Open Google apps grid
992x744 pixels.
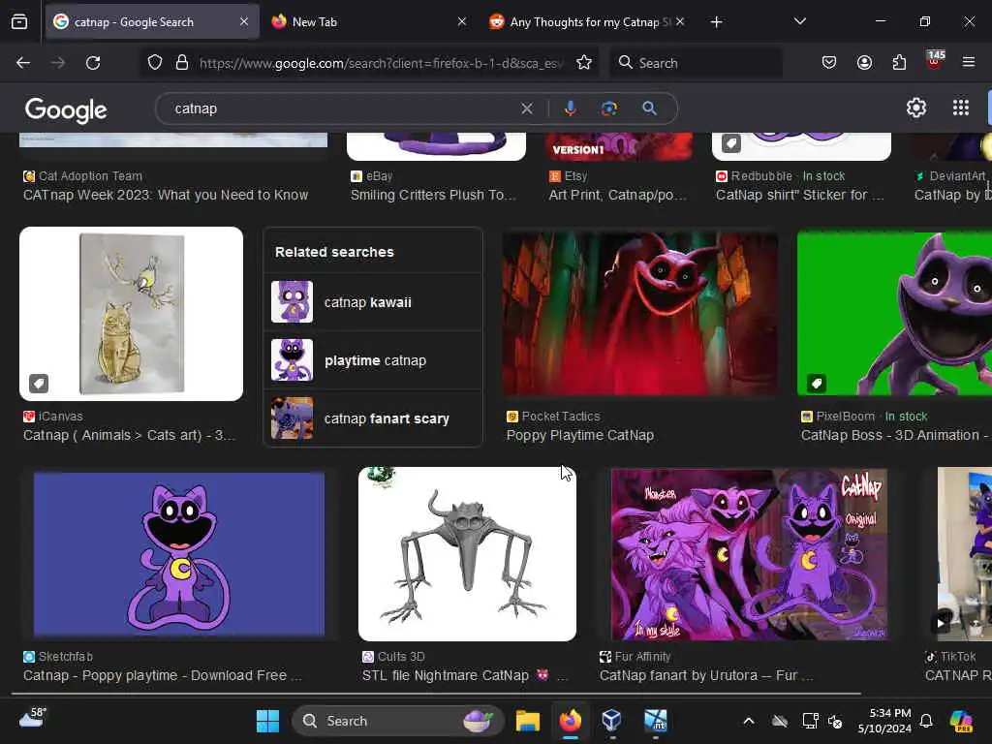(960, 108)
